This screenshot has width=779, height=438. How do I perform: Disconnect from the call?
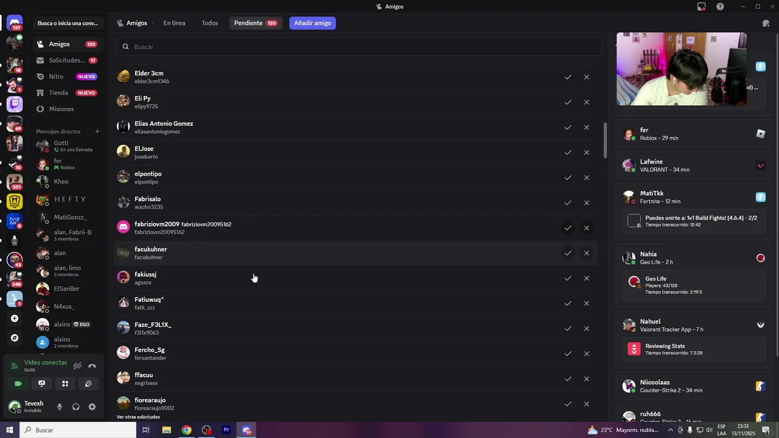92,366
